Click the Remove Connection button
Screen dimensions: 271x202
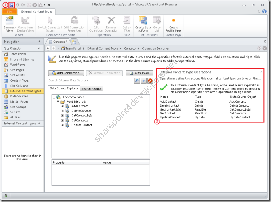(104, 73)
